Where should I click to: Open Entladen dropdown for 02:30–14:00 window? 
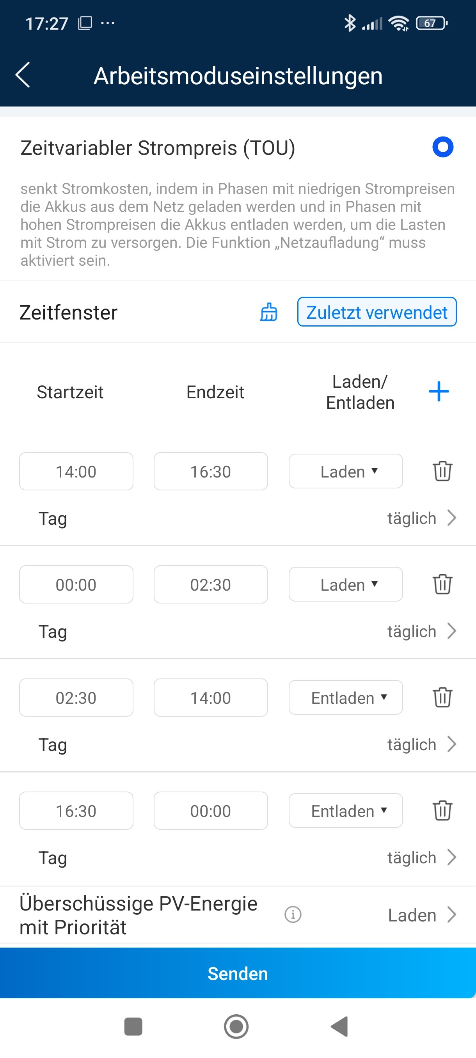pos(345,698)
